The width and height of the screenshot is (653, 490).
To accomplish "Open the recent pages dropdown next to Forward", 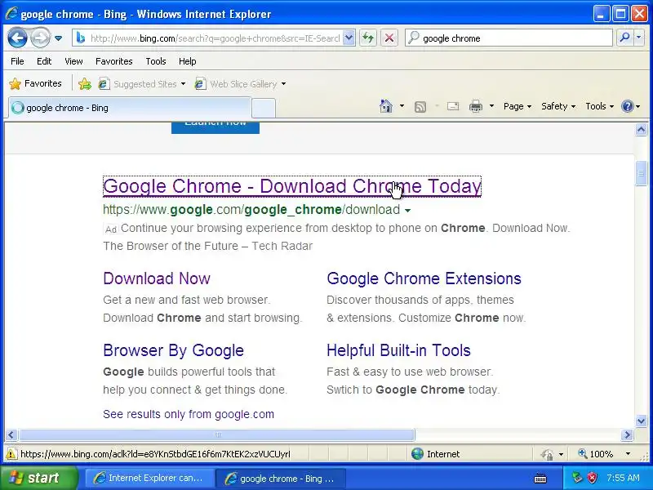I will (x=58, y=38).
